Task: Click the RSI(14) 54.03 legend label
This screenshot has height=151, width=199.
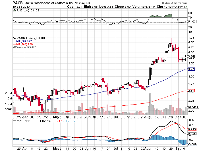Action: 28,11
